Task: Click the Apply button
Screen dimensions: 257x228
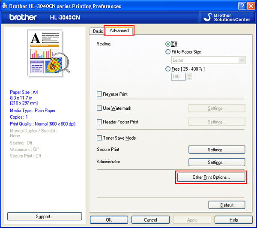Action: click(x=192, y=220)
